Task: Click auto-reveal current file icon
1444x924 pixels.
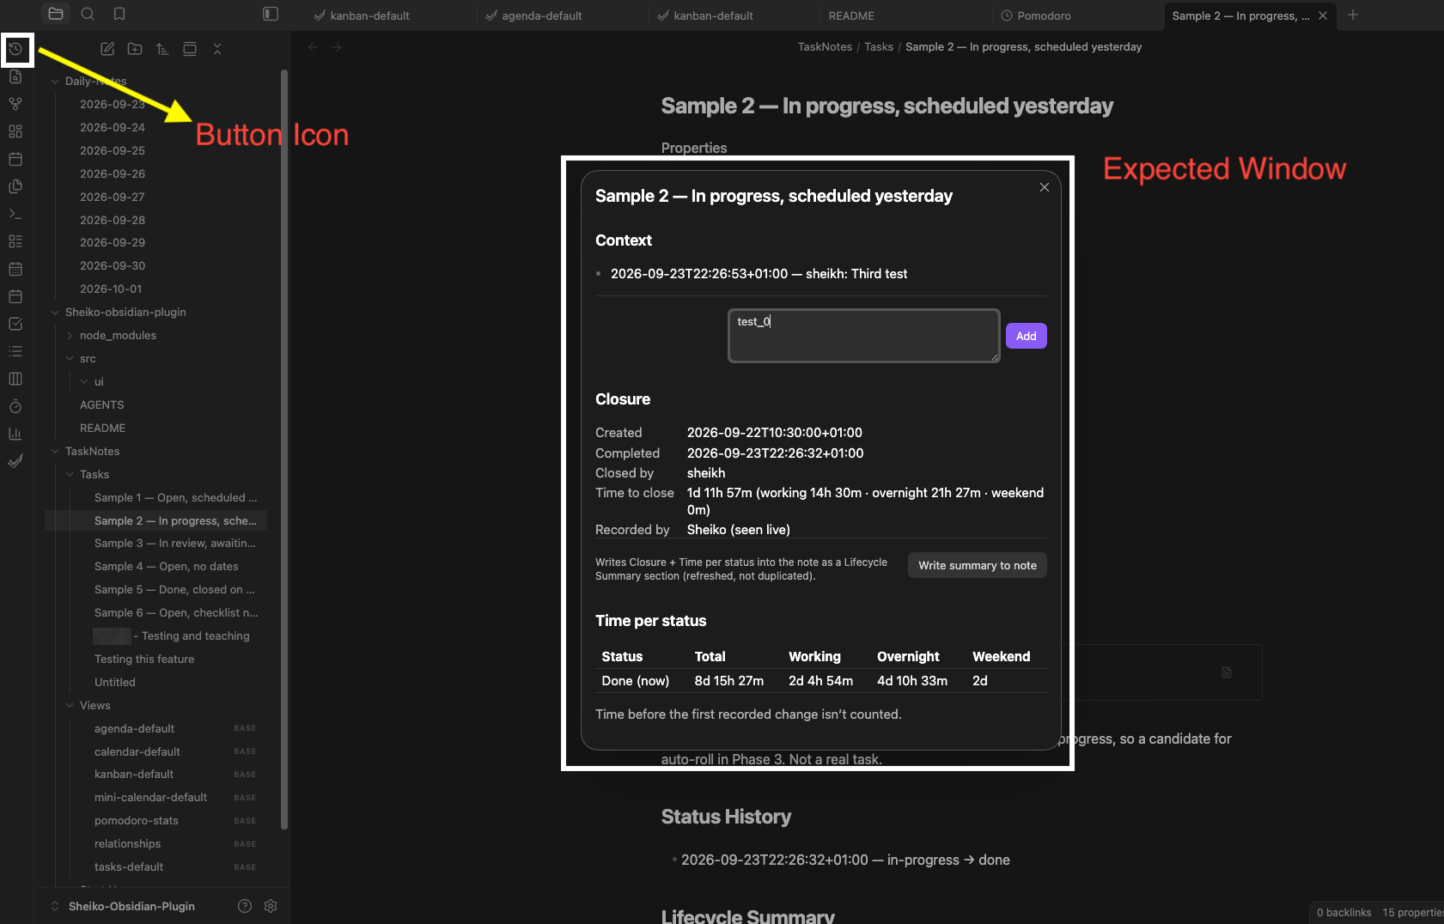Action: pyautogui.click(x=190, y=49)
